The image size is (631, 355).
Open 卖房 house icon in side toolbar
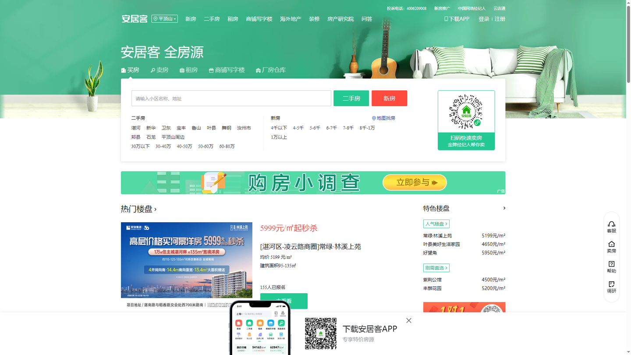(x=611, y=247)
